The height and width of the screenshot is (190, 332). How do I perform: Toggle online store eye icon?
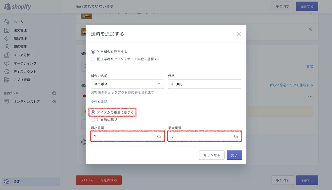click(x=54, y=102)
